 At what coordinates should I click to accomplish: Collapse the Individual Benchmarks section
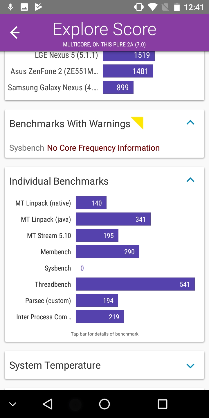pos(190,180)
